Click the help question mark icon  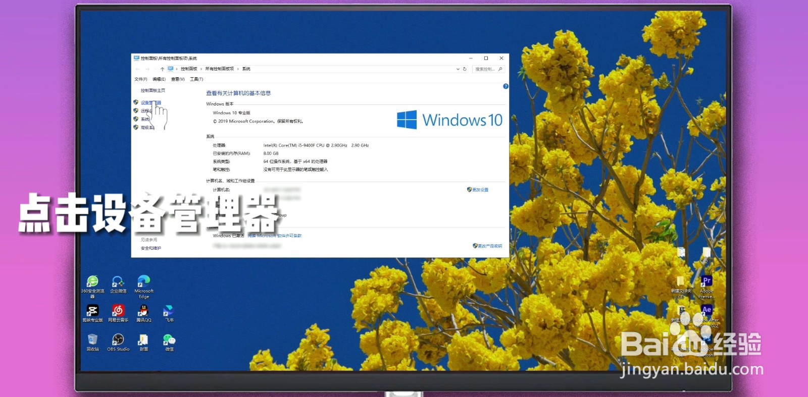(506, 86)
